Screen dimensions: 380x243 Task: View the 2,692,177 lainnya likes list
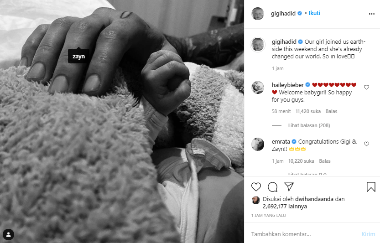(x=285, y=207)
